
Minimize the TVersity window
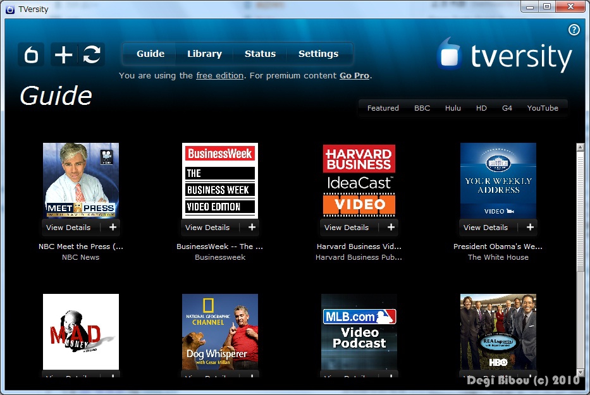(x=530, y=7)
